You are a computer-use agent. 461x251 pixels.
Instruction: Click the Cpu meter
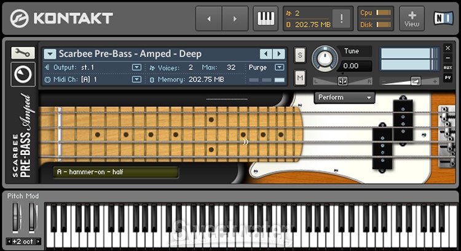pos(384,13)
